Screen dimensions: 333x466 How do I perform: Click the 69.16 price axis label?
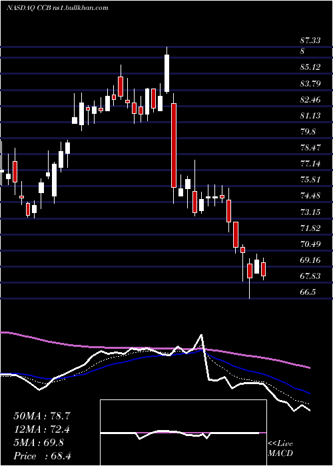(310, 260)
